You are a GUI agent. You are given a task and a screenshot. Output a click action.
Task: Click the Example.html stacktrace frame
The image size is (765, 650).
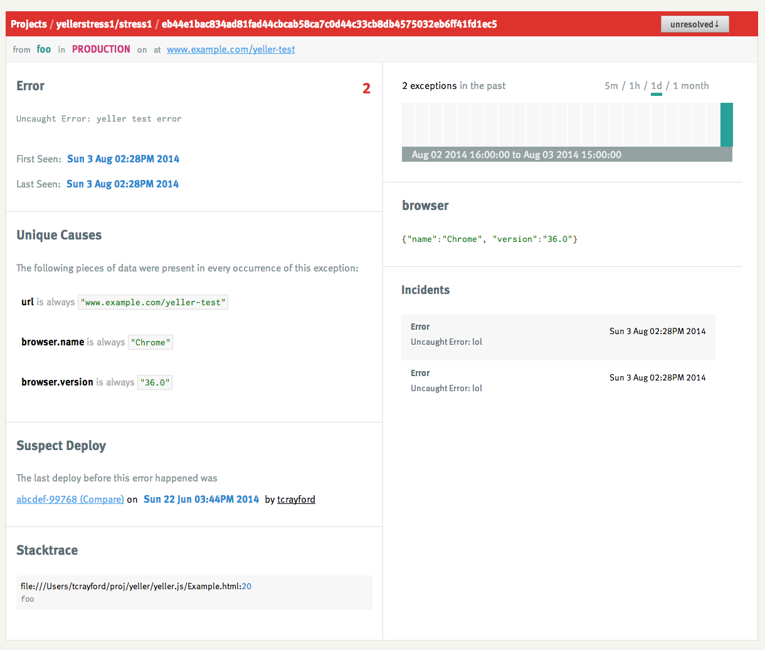[135, 587]
